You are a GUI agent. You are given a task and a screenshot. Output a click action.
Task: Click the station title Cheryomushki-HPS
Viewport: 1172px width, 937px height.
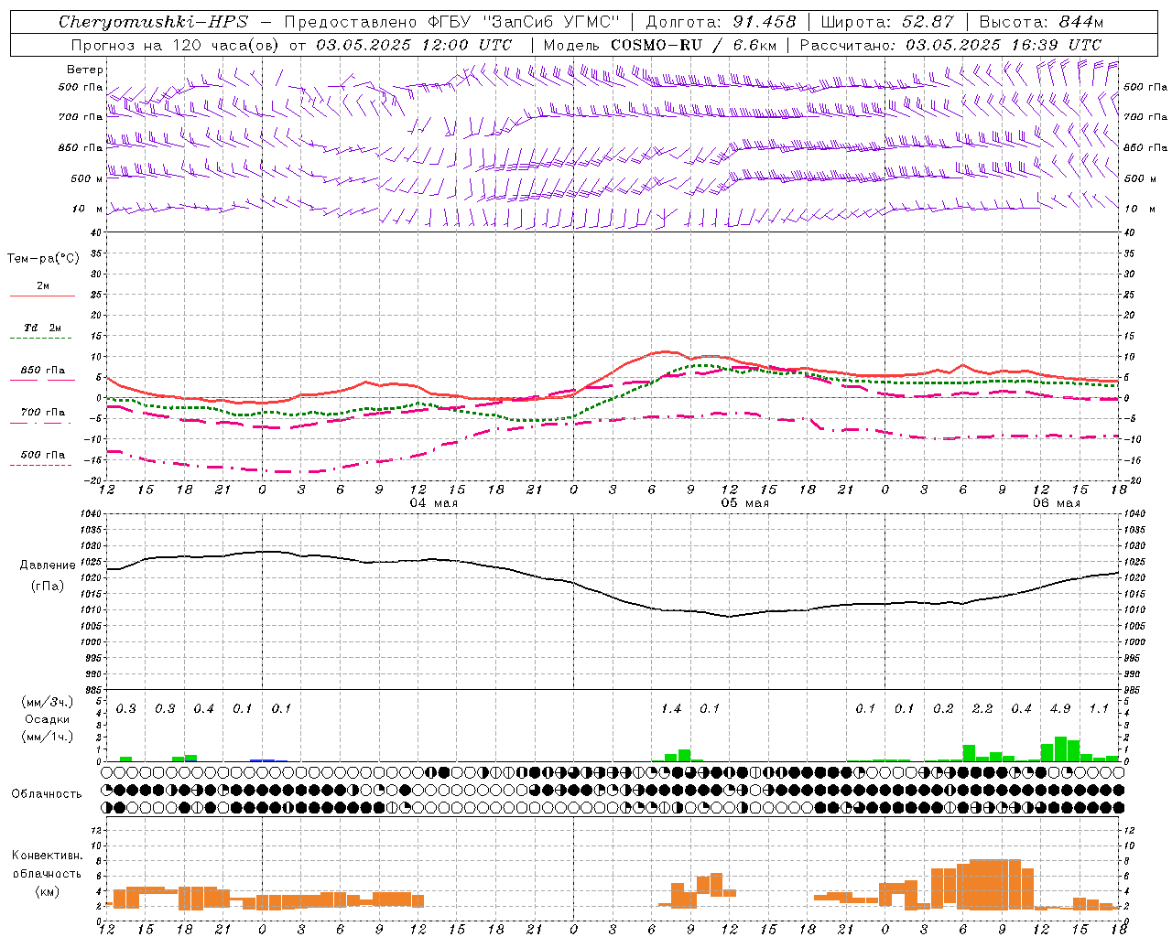pyautogui.click(x=154, y=22)
